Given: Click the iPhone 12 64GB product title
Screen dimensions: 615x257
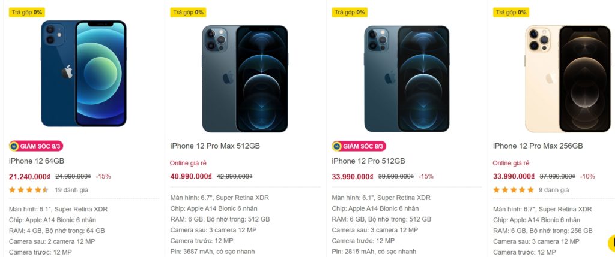Looking at the screenshot, I should 37,161.
